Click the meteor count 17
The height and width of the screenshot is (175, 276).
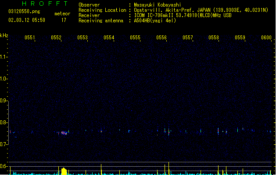click(64, 20)
